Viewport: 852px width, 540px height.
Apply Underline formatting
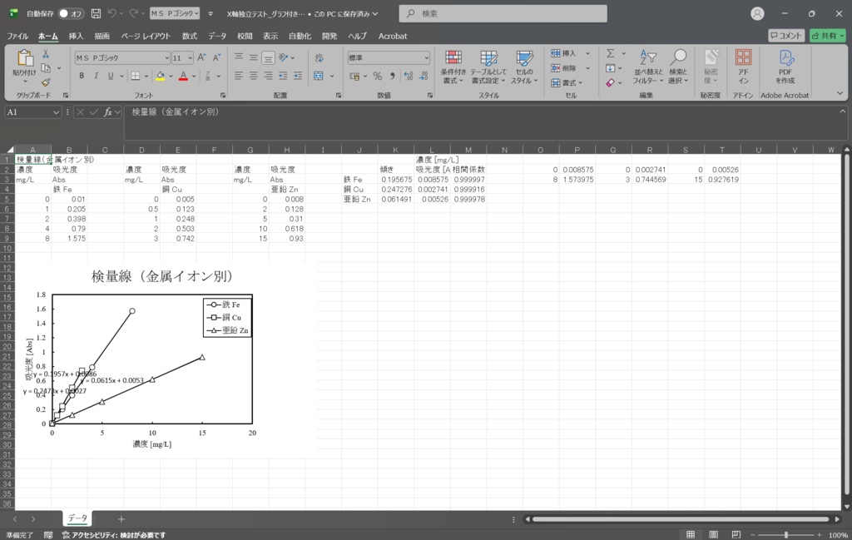111,76
